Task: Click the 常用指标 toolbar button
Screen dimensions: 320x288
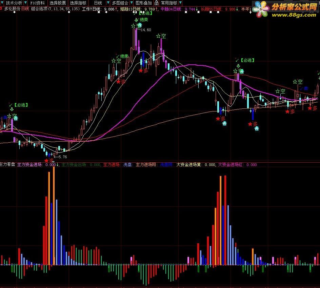Action: 169,3
